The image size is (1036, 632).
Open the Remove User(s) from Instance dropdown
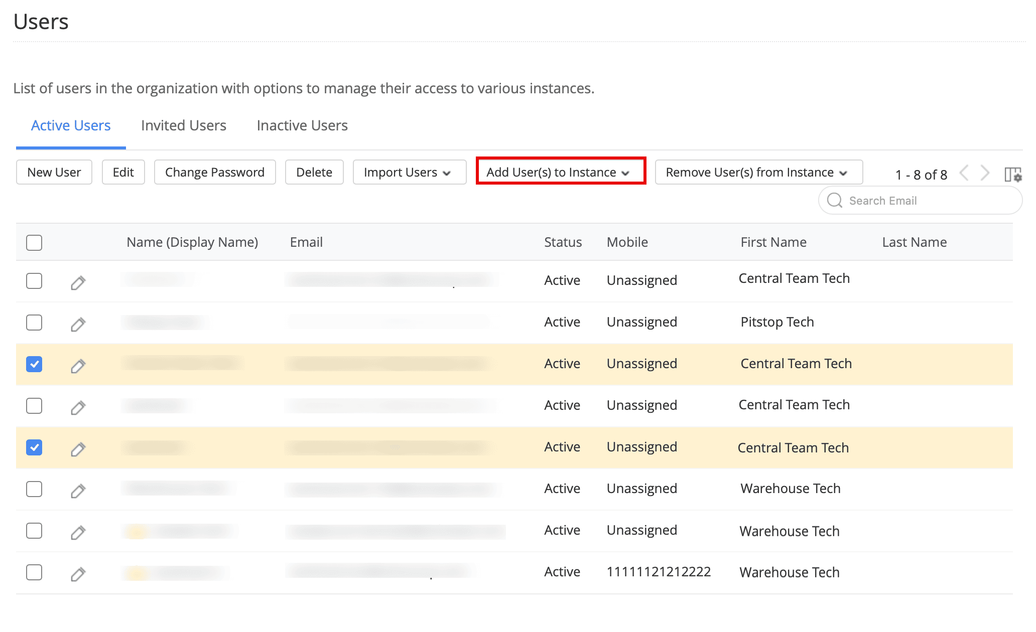click(x=759, y=172)
